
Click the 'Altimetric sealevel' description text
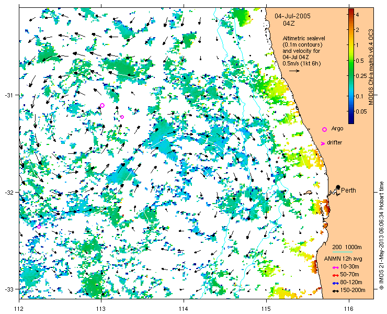point(304,39)
